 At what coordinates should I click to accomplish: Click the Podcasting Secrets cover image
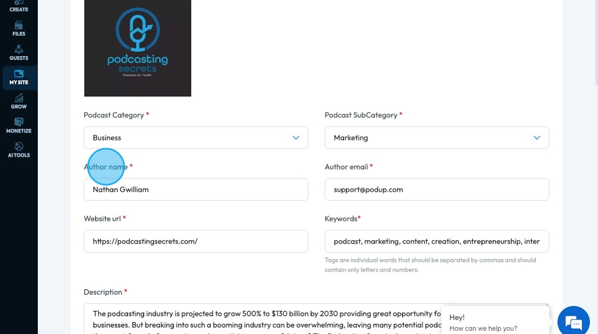tap(137, 48)
